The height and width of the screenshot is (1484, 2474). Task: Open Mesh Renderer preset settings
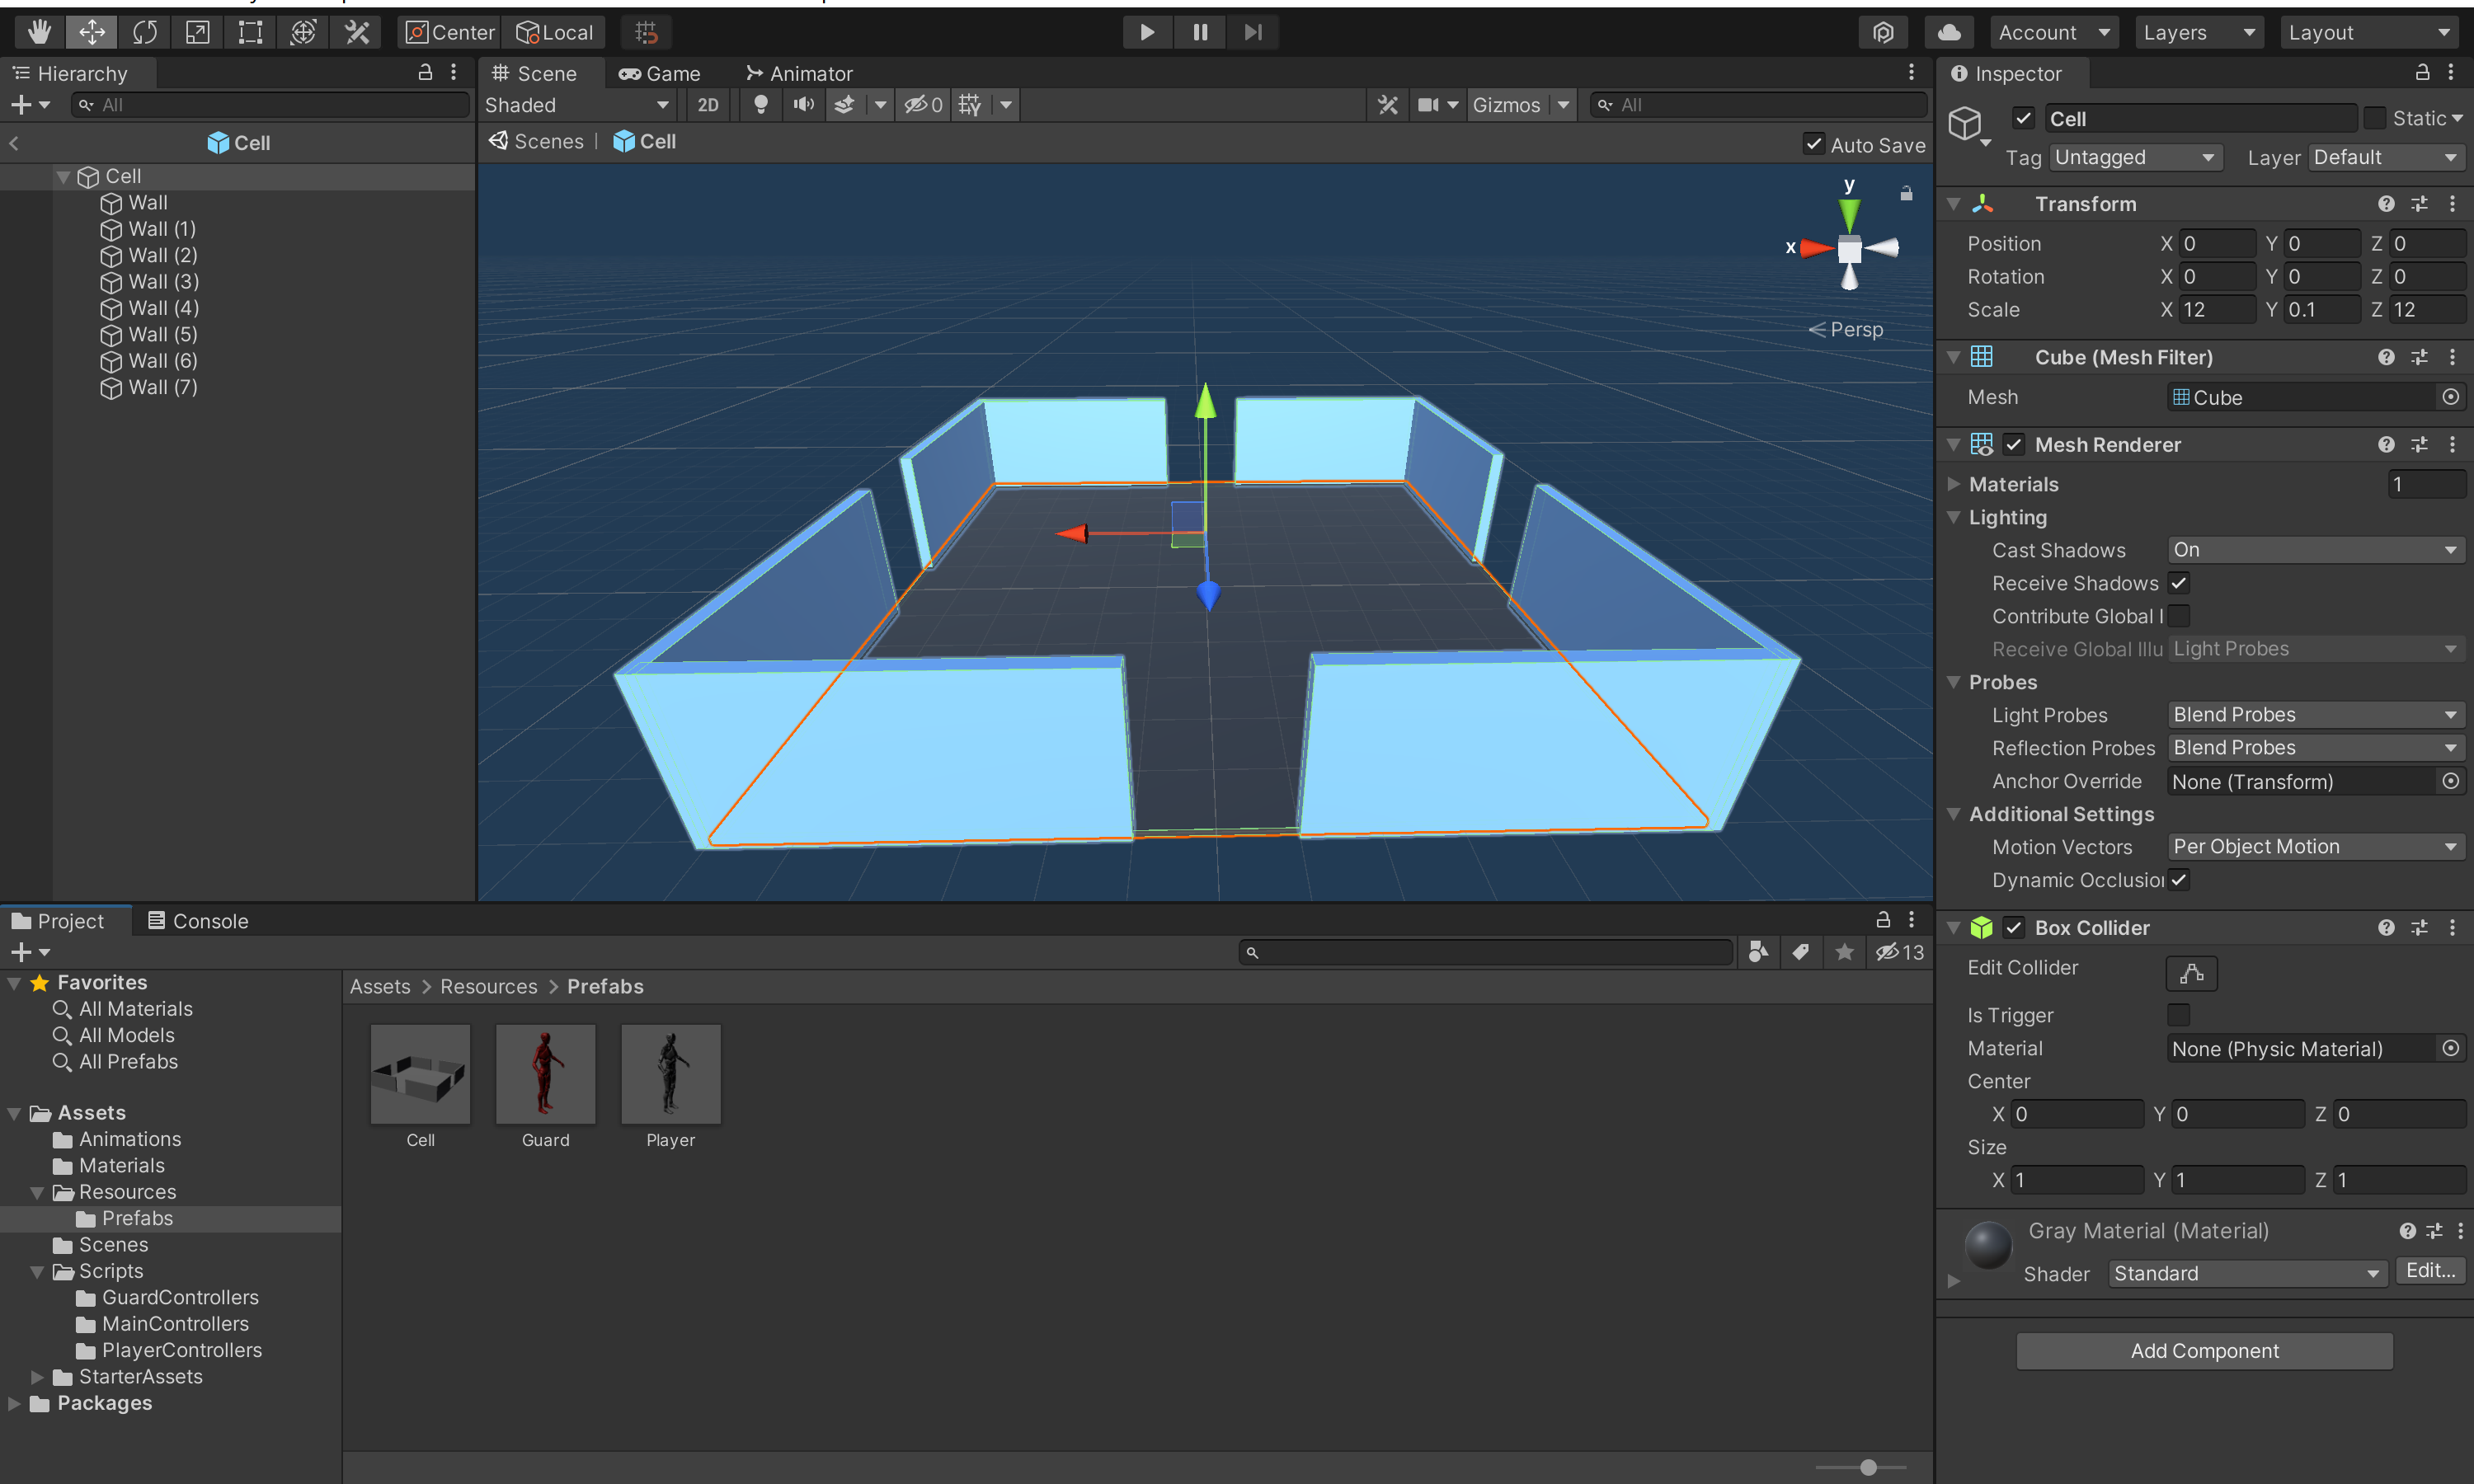[2419, 445]
